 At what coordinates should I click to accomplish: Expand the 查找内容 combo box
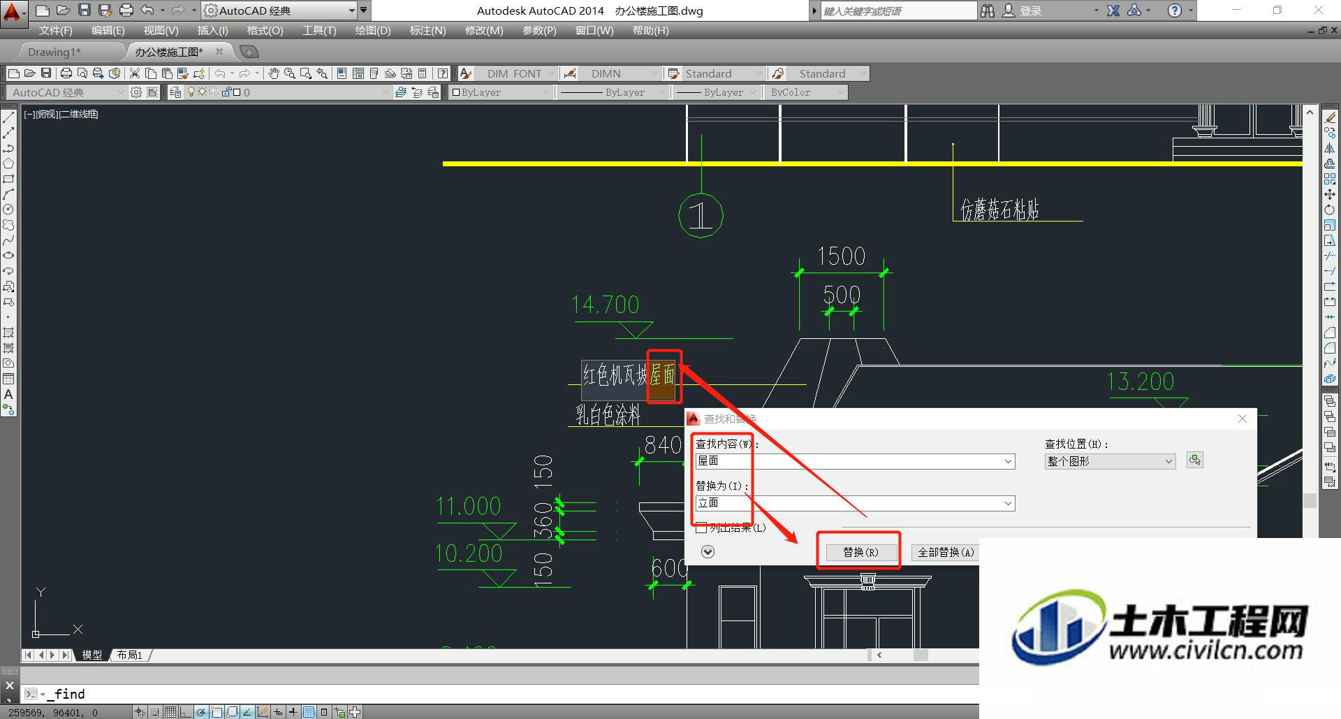click(1008, 461)
